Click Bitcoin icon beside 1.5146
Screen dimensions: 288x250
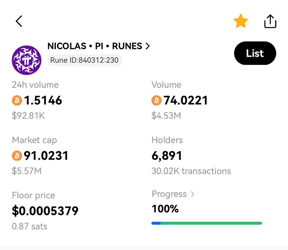click(17, 100)
